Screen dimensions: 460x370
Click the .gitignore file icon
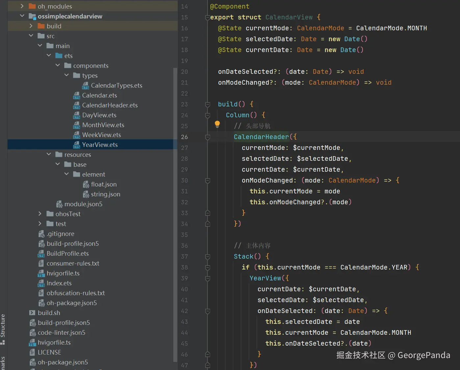click(x=41, y=234)
